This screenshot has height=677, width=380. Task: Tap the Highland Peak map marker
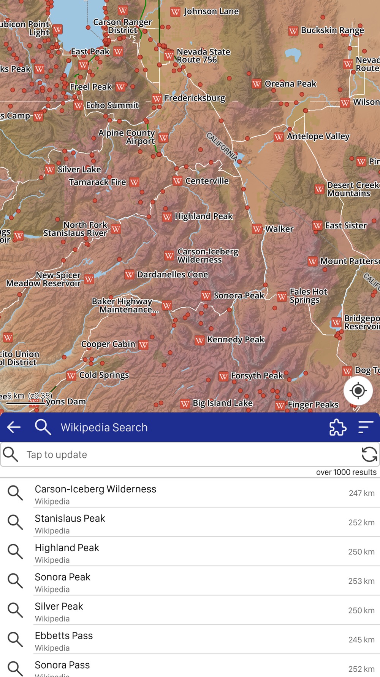click(x=167, y=217)
